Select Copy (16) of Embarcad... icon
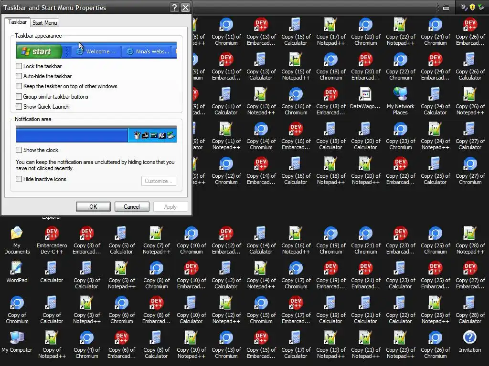This screenshot has height=366, width=489. tap(296, 136)
